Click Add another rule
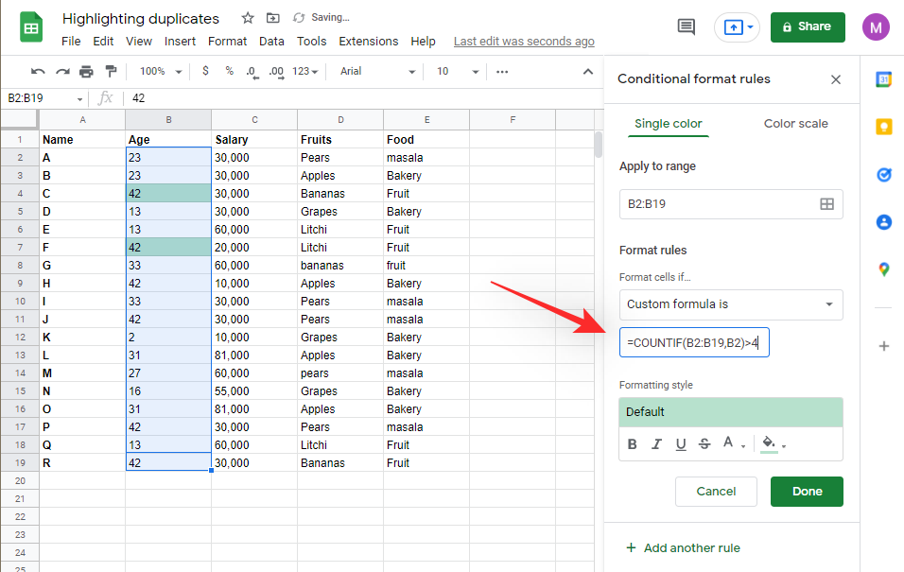Viewport: 904px width, 572px height. pos(683,547)
